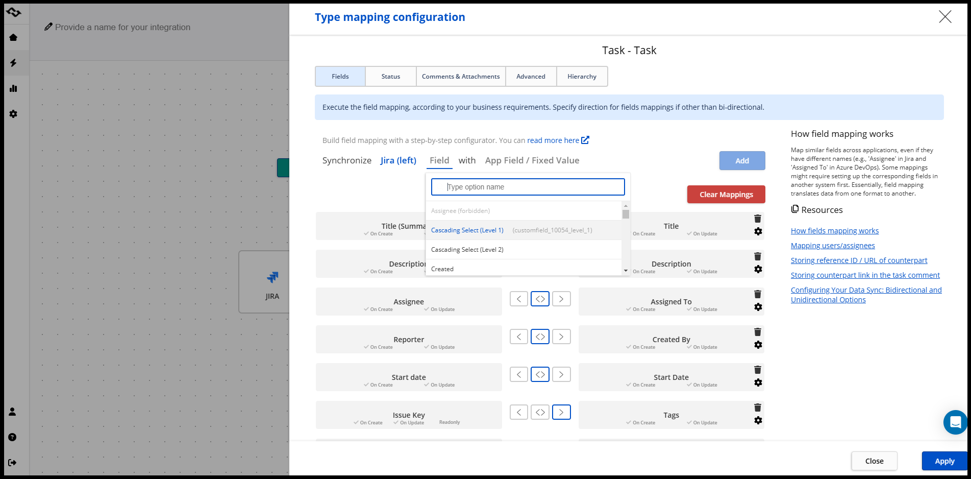Switch to the Hierarchy tab
The height and width of the screenshot is (479, 971).
point(582,77)
